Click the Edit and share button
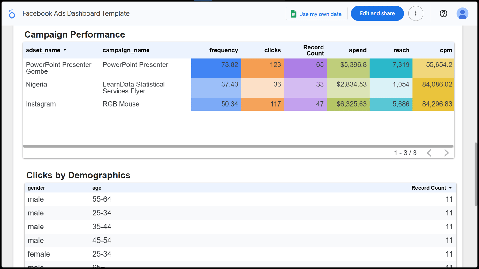Screen dimensions: 479x269 (x=377, y=13)
